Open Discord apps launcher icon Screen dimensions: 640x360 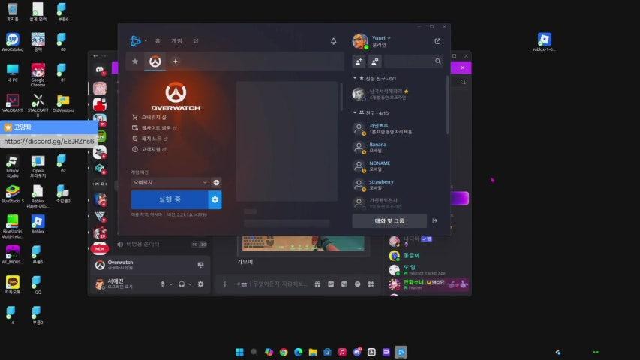coord(371,284)
